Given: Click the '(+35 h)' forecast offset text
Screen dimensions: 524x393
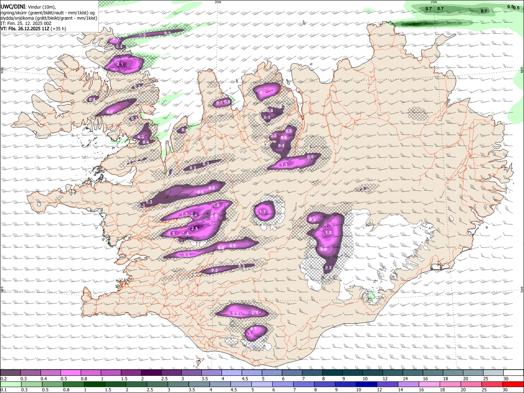Looking at the screenshot, I should click(58, 29).
